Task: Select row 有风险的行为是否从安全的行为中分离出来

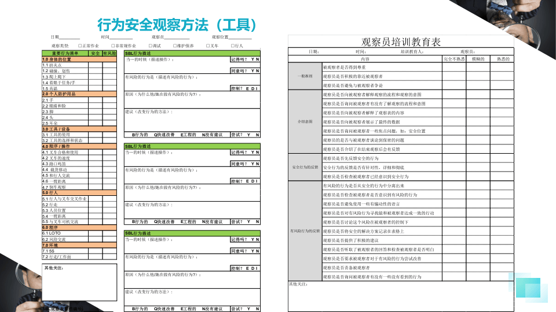Action: tap(418, 185)
